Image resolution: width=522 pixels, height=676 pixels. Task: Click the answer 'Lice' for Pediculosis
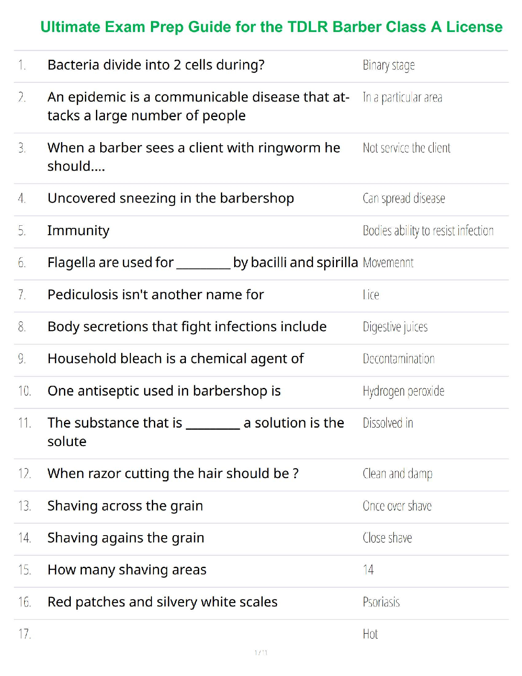pyautogui.click(x=371, y=295)
